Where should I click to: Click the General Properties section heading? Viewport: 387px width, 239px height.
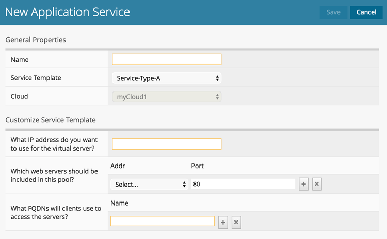[36, 40]
